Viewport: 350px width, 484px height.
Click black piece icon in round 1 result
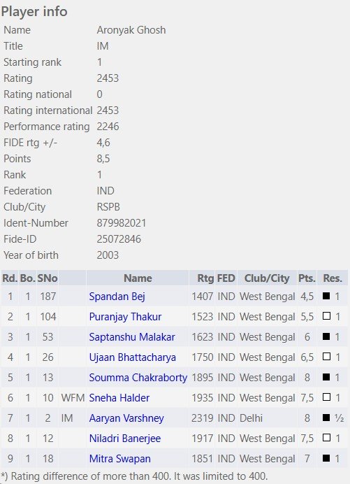coord(326,296)
